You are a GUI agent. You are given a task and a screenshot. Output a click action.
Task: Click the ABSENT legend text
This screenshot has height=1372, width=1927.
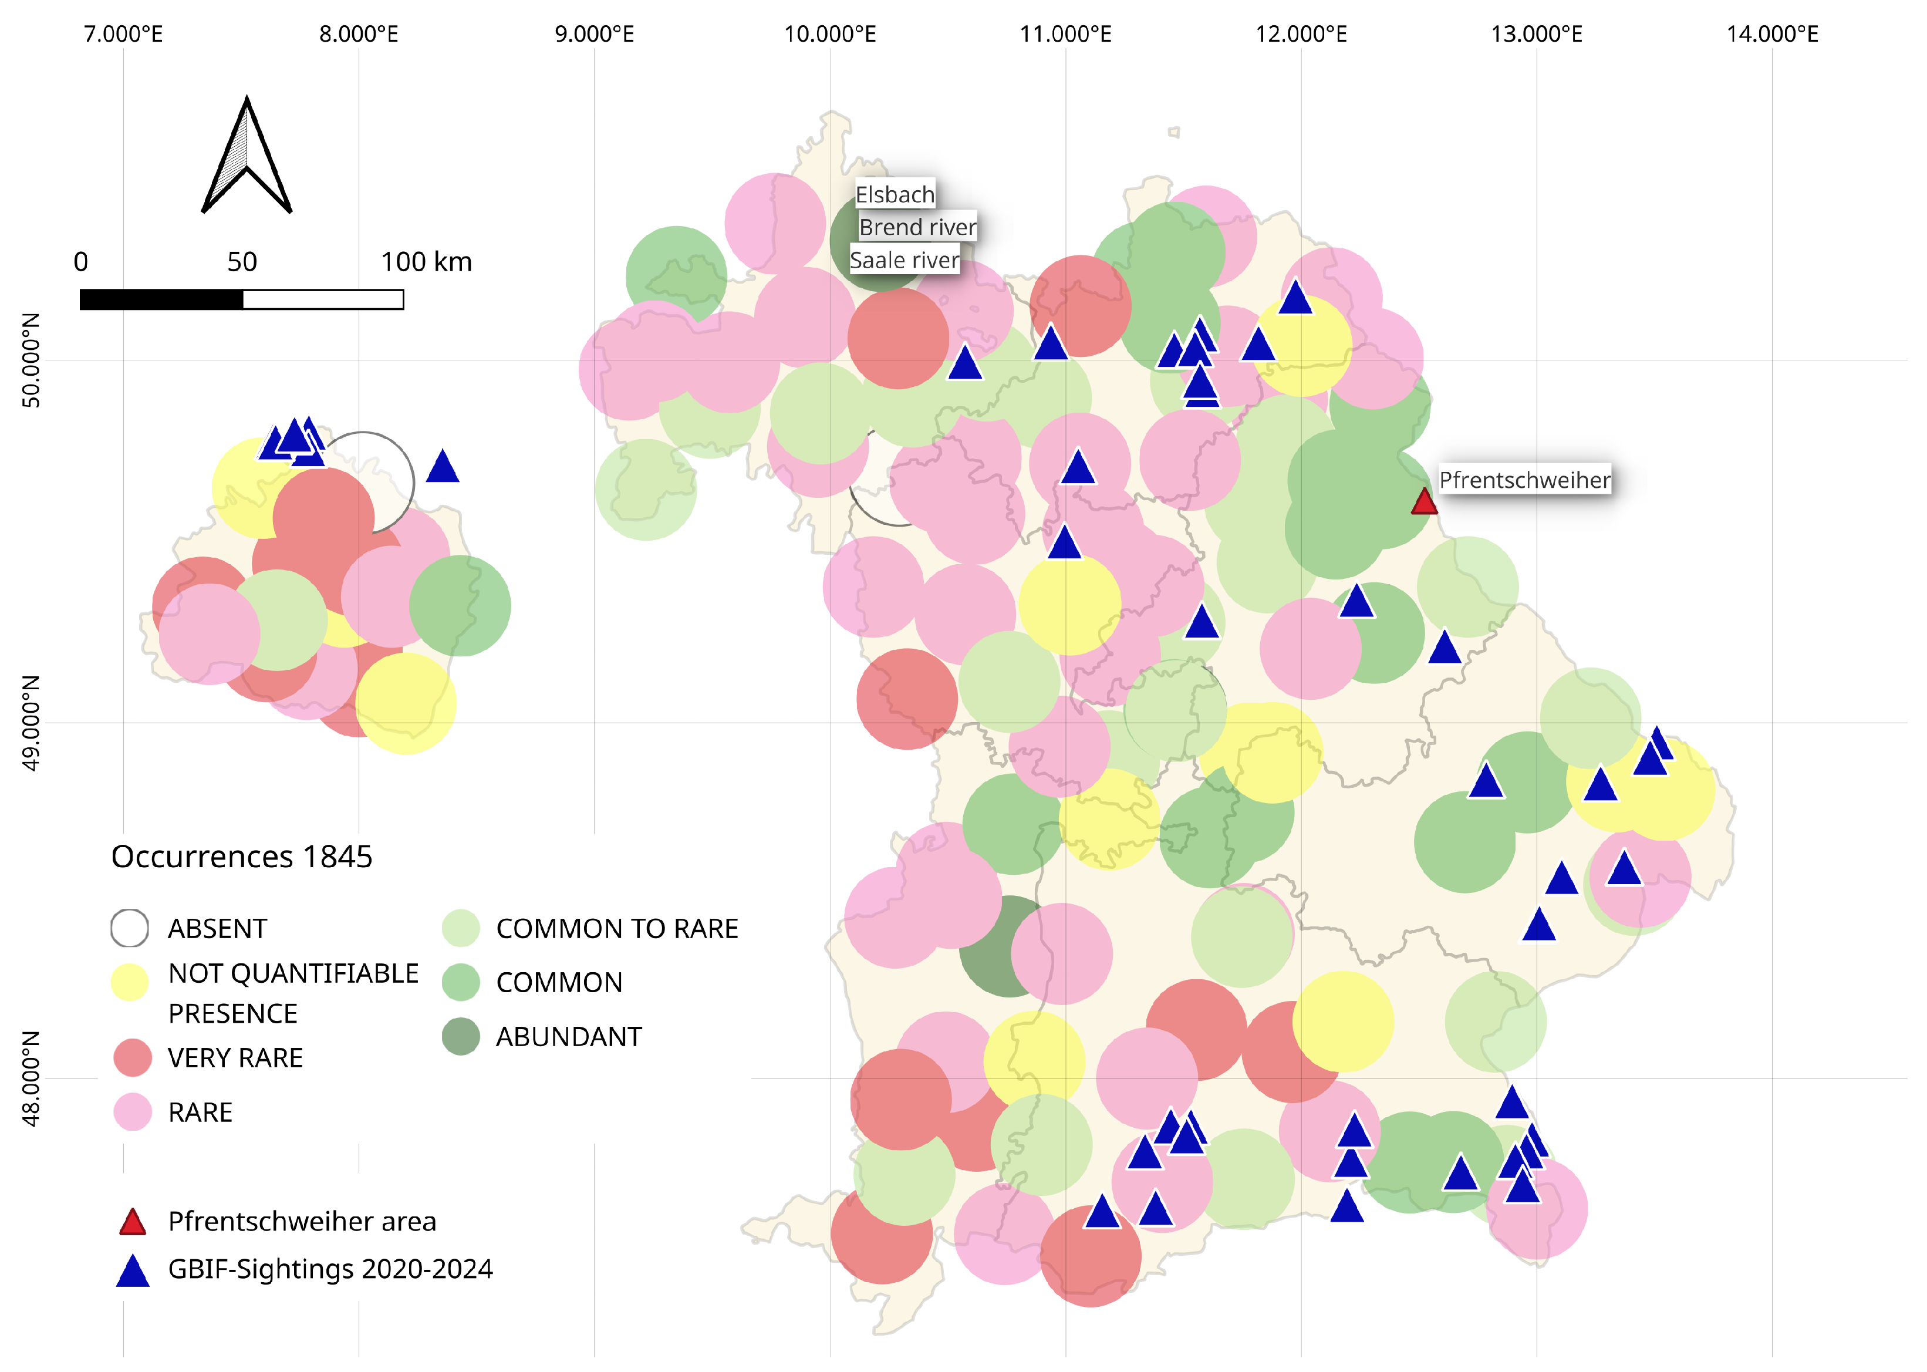click(x=217, y=929)
